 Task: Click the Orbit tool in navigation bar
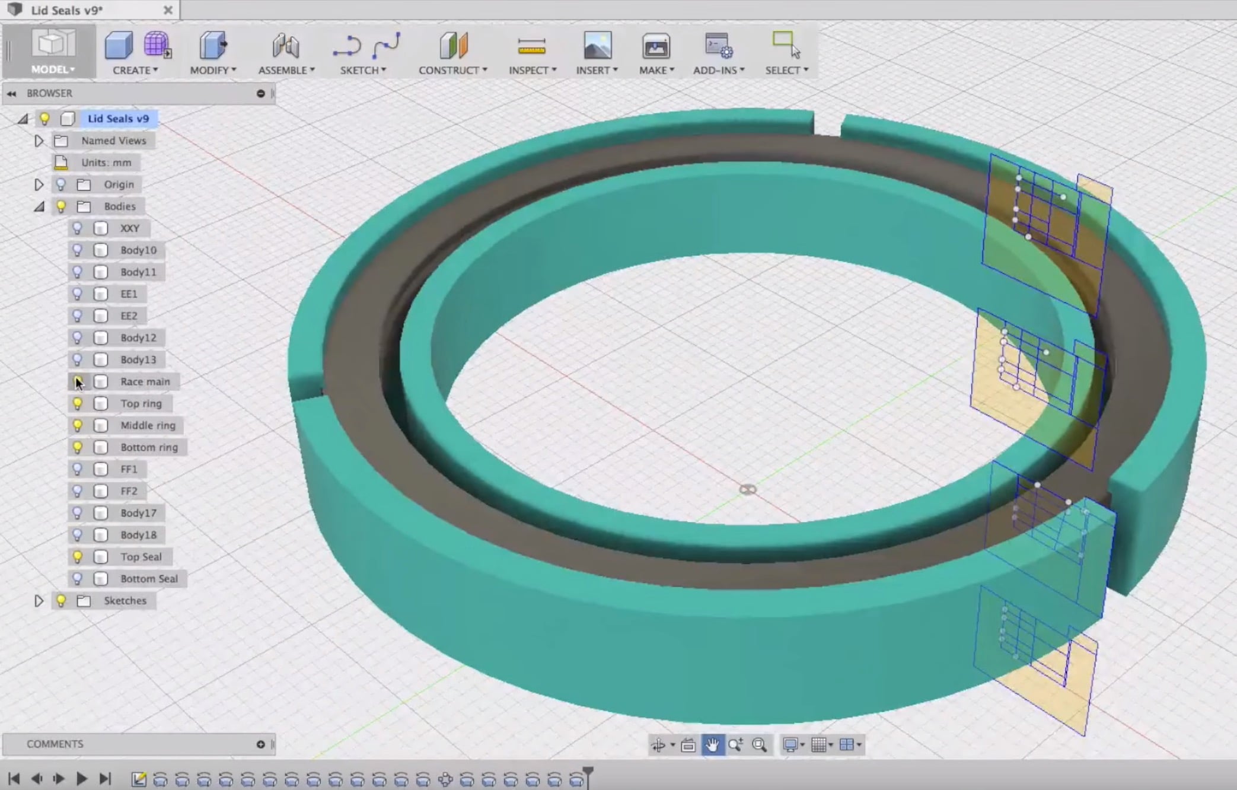coord(658,745)
